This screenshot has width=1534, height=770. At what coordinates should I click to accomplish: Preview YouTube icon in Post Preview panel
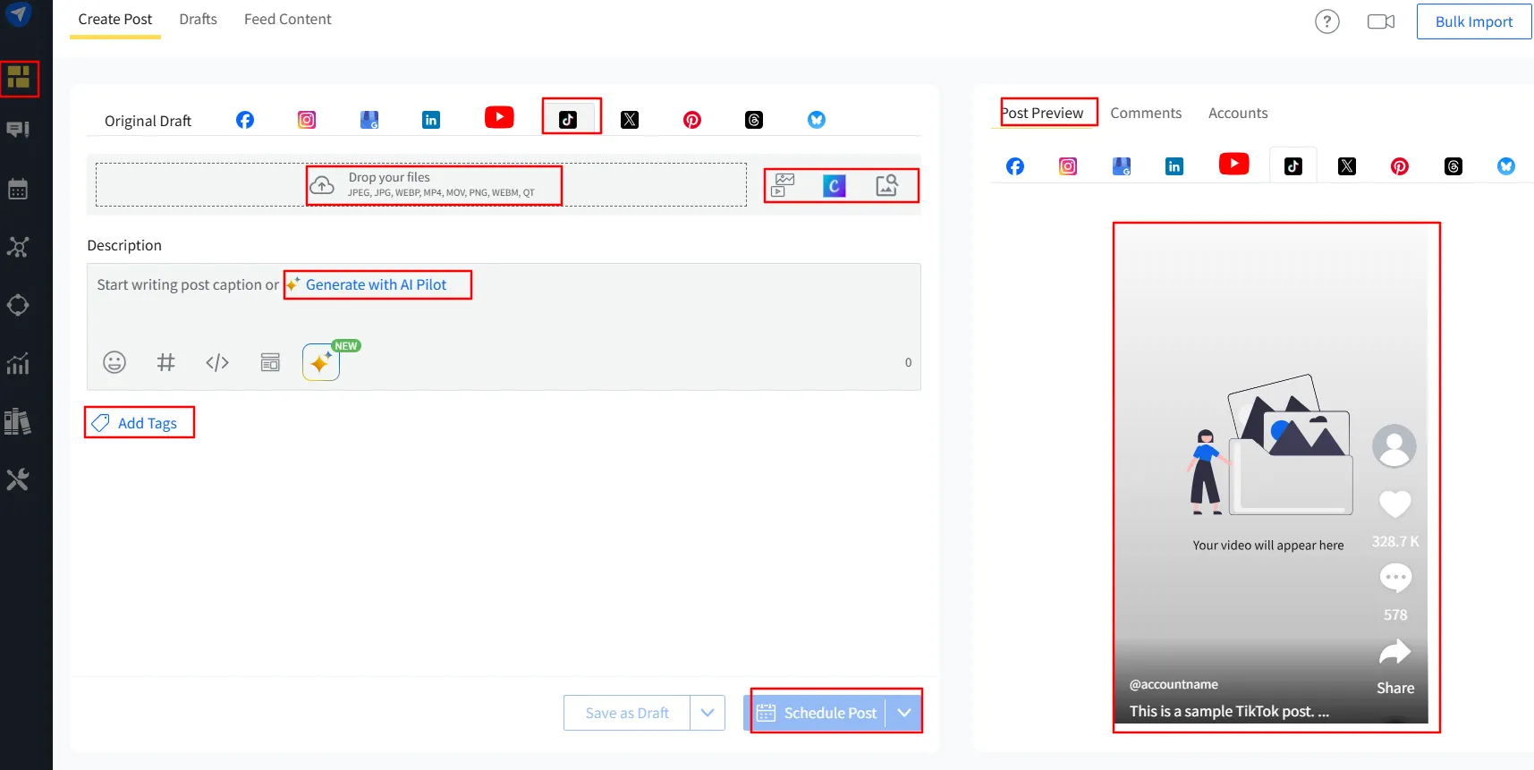(x=1234, y=164)
